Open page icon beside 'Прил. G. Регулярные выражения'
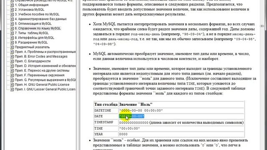 pos(12,80)
